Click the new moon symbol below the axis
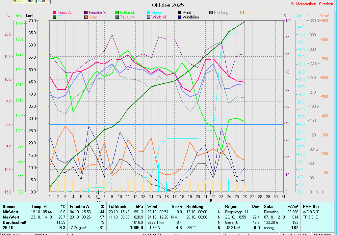The height and width of the screenshot is (235, 337). click(211, 200)
